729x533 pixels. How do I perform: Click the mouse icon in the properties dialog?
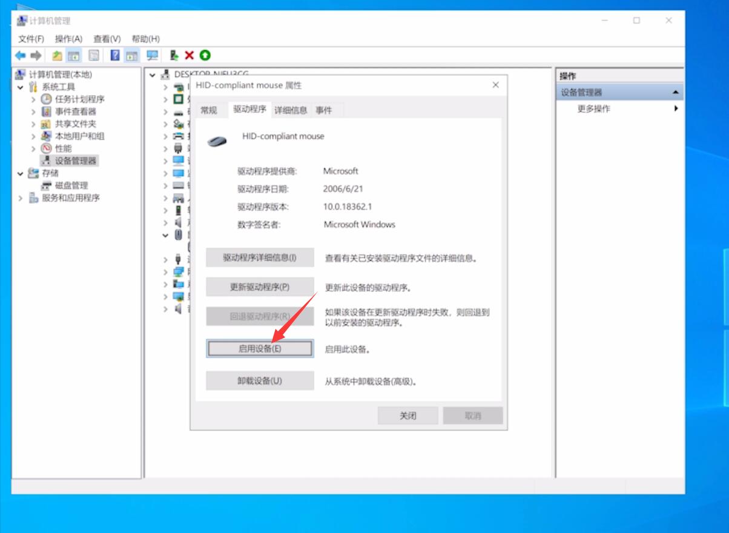(x=217, y=141)
